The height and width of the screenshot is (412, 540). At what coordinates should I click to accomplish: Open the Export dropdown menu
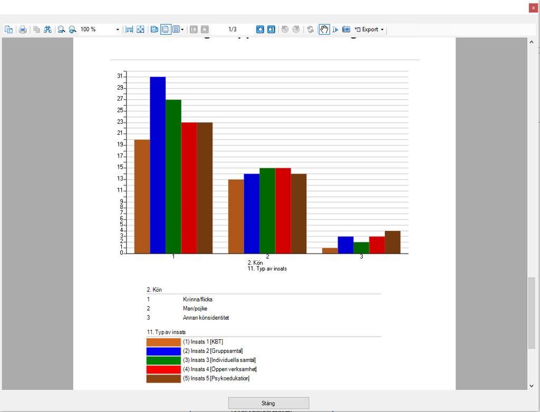[369, 30]
